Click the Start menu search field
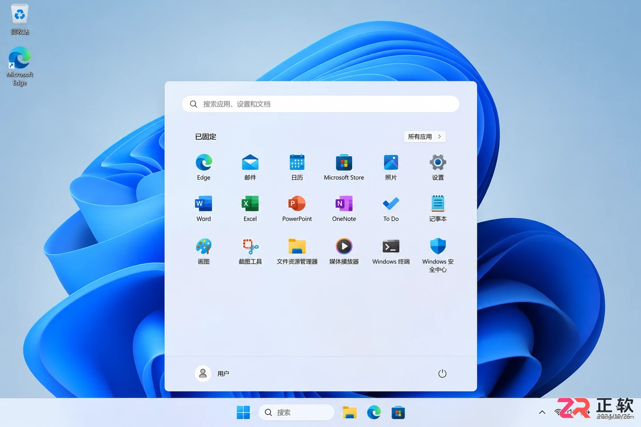641x427 pixels. [320, 104]
